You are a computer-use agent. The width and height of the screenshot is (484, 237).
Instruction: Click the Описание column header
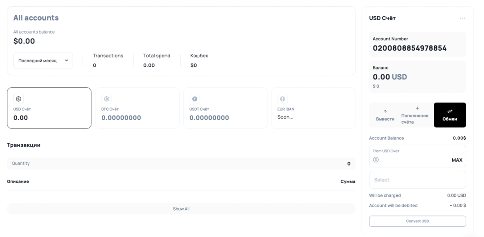click(x=18, y=181)
